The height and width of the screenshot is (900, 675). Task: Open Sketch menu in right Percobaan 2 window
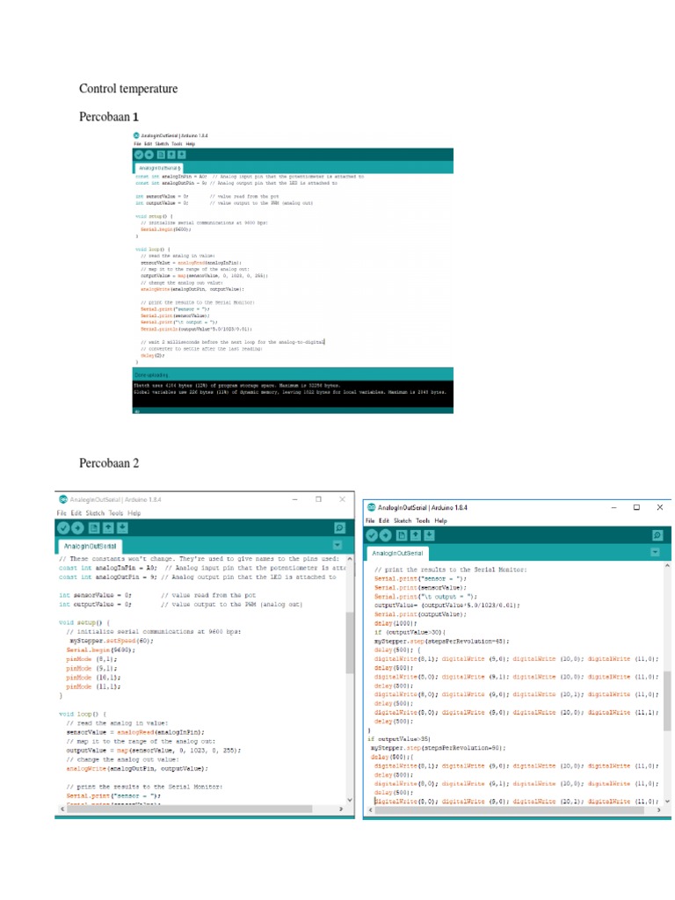coord(403,520)
